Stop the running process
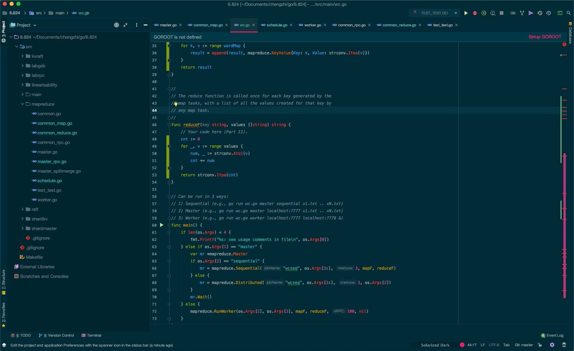The width and height of the screenshot is (574, 351). [502, 13]
